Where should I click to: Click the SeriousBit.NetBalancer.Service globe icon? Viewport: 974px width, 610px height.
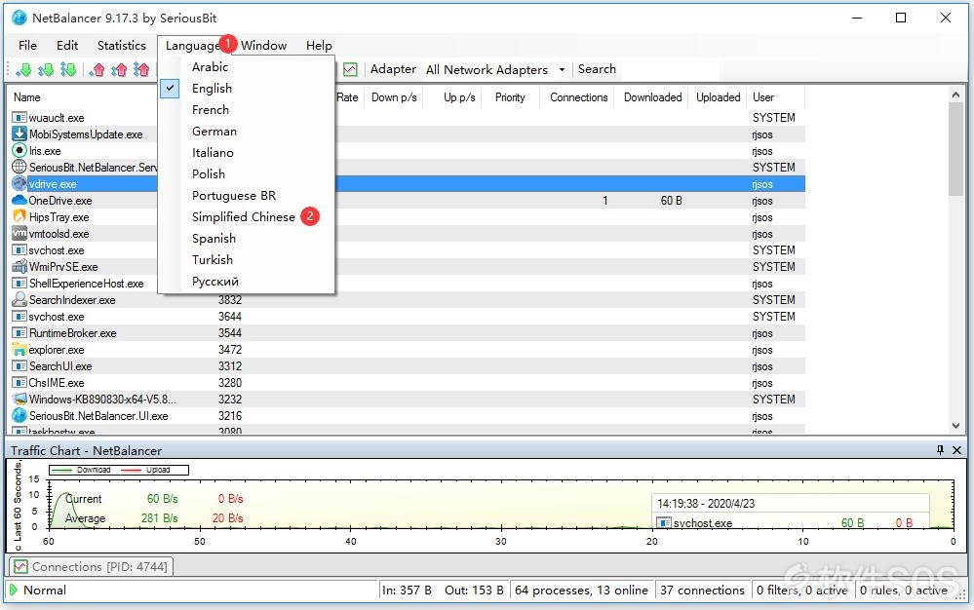coord(19,167)
